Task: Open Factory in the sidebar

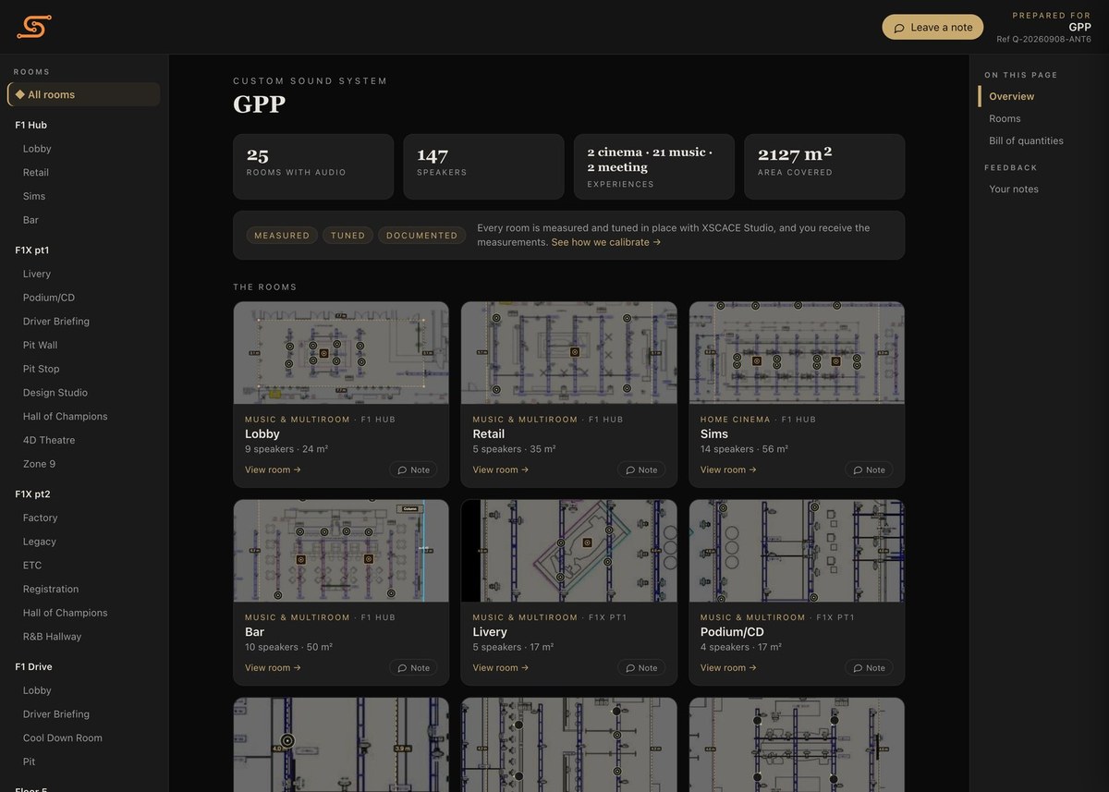Action: (x=40, y=518)
